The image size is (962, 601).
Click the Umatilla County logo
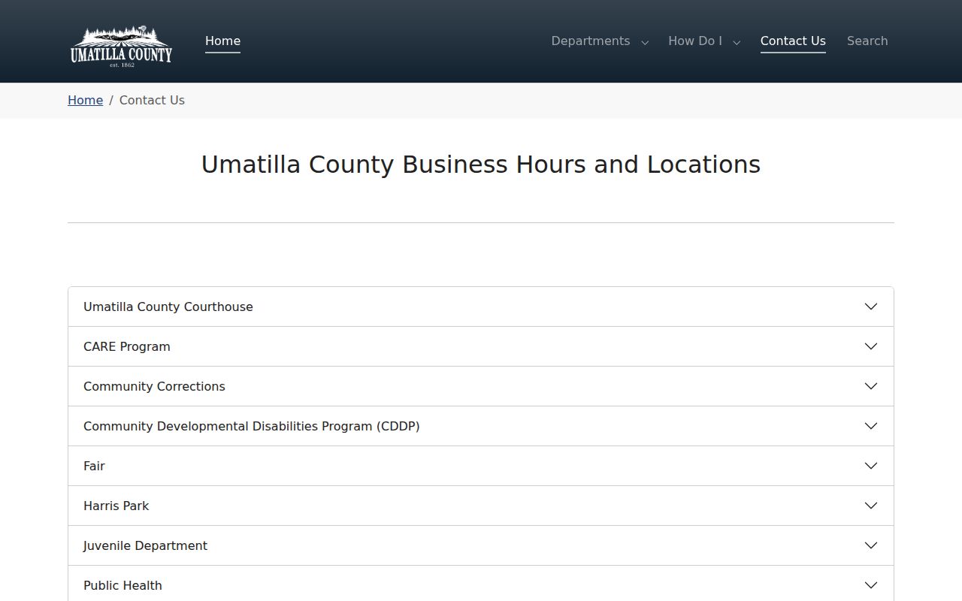click(121, 46)
